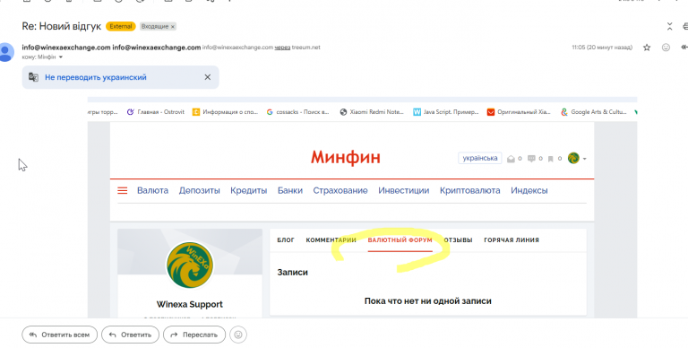Select the ВАЛЮТНЫЙ ФОРУМ tab
Image resolution: width=688 pixels, height=348 pixels.
[x=400, y=240]
